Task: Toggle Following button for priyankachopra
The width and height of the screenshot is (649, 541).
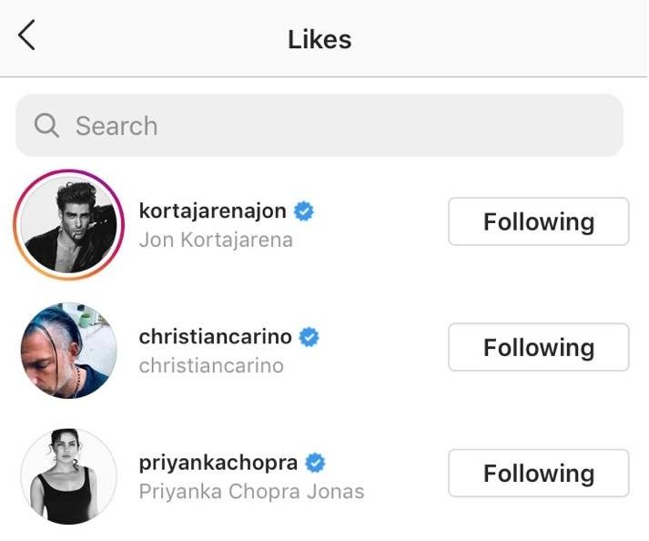Action: pos(538,474)
